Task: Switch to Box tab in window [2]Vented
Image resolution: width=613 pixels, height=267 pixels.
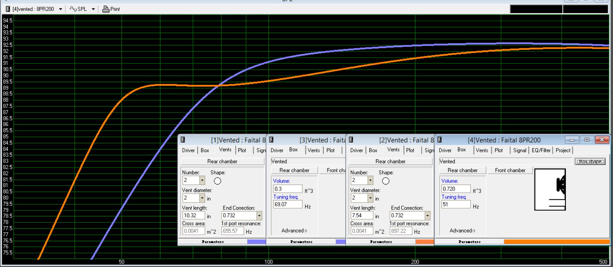Action: coord(373,150)
